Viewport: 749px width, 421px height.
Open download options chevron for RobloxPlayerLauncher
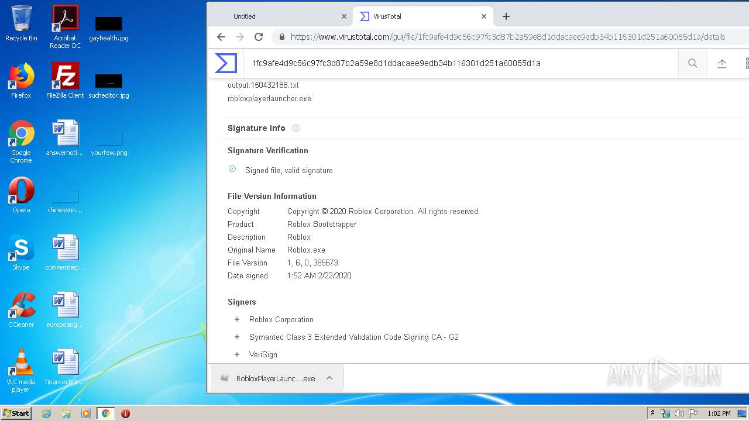[x=329, y=378]
